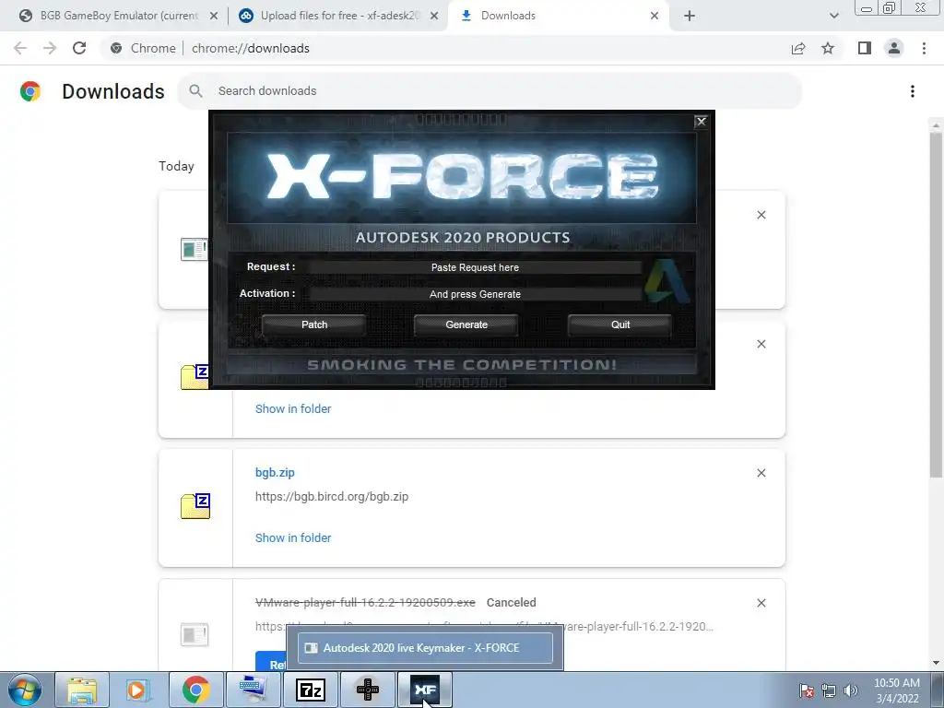Open the Downloads page more actions menu
Image resolution: width=944 pixels, height=708 pixels.
point(913,91)
